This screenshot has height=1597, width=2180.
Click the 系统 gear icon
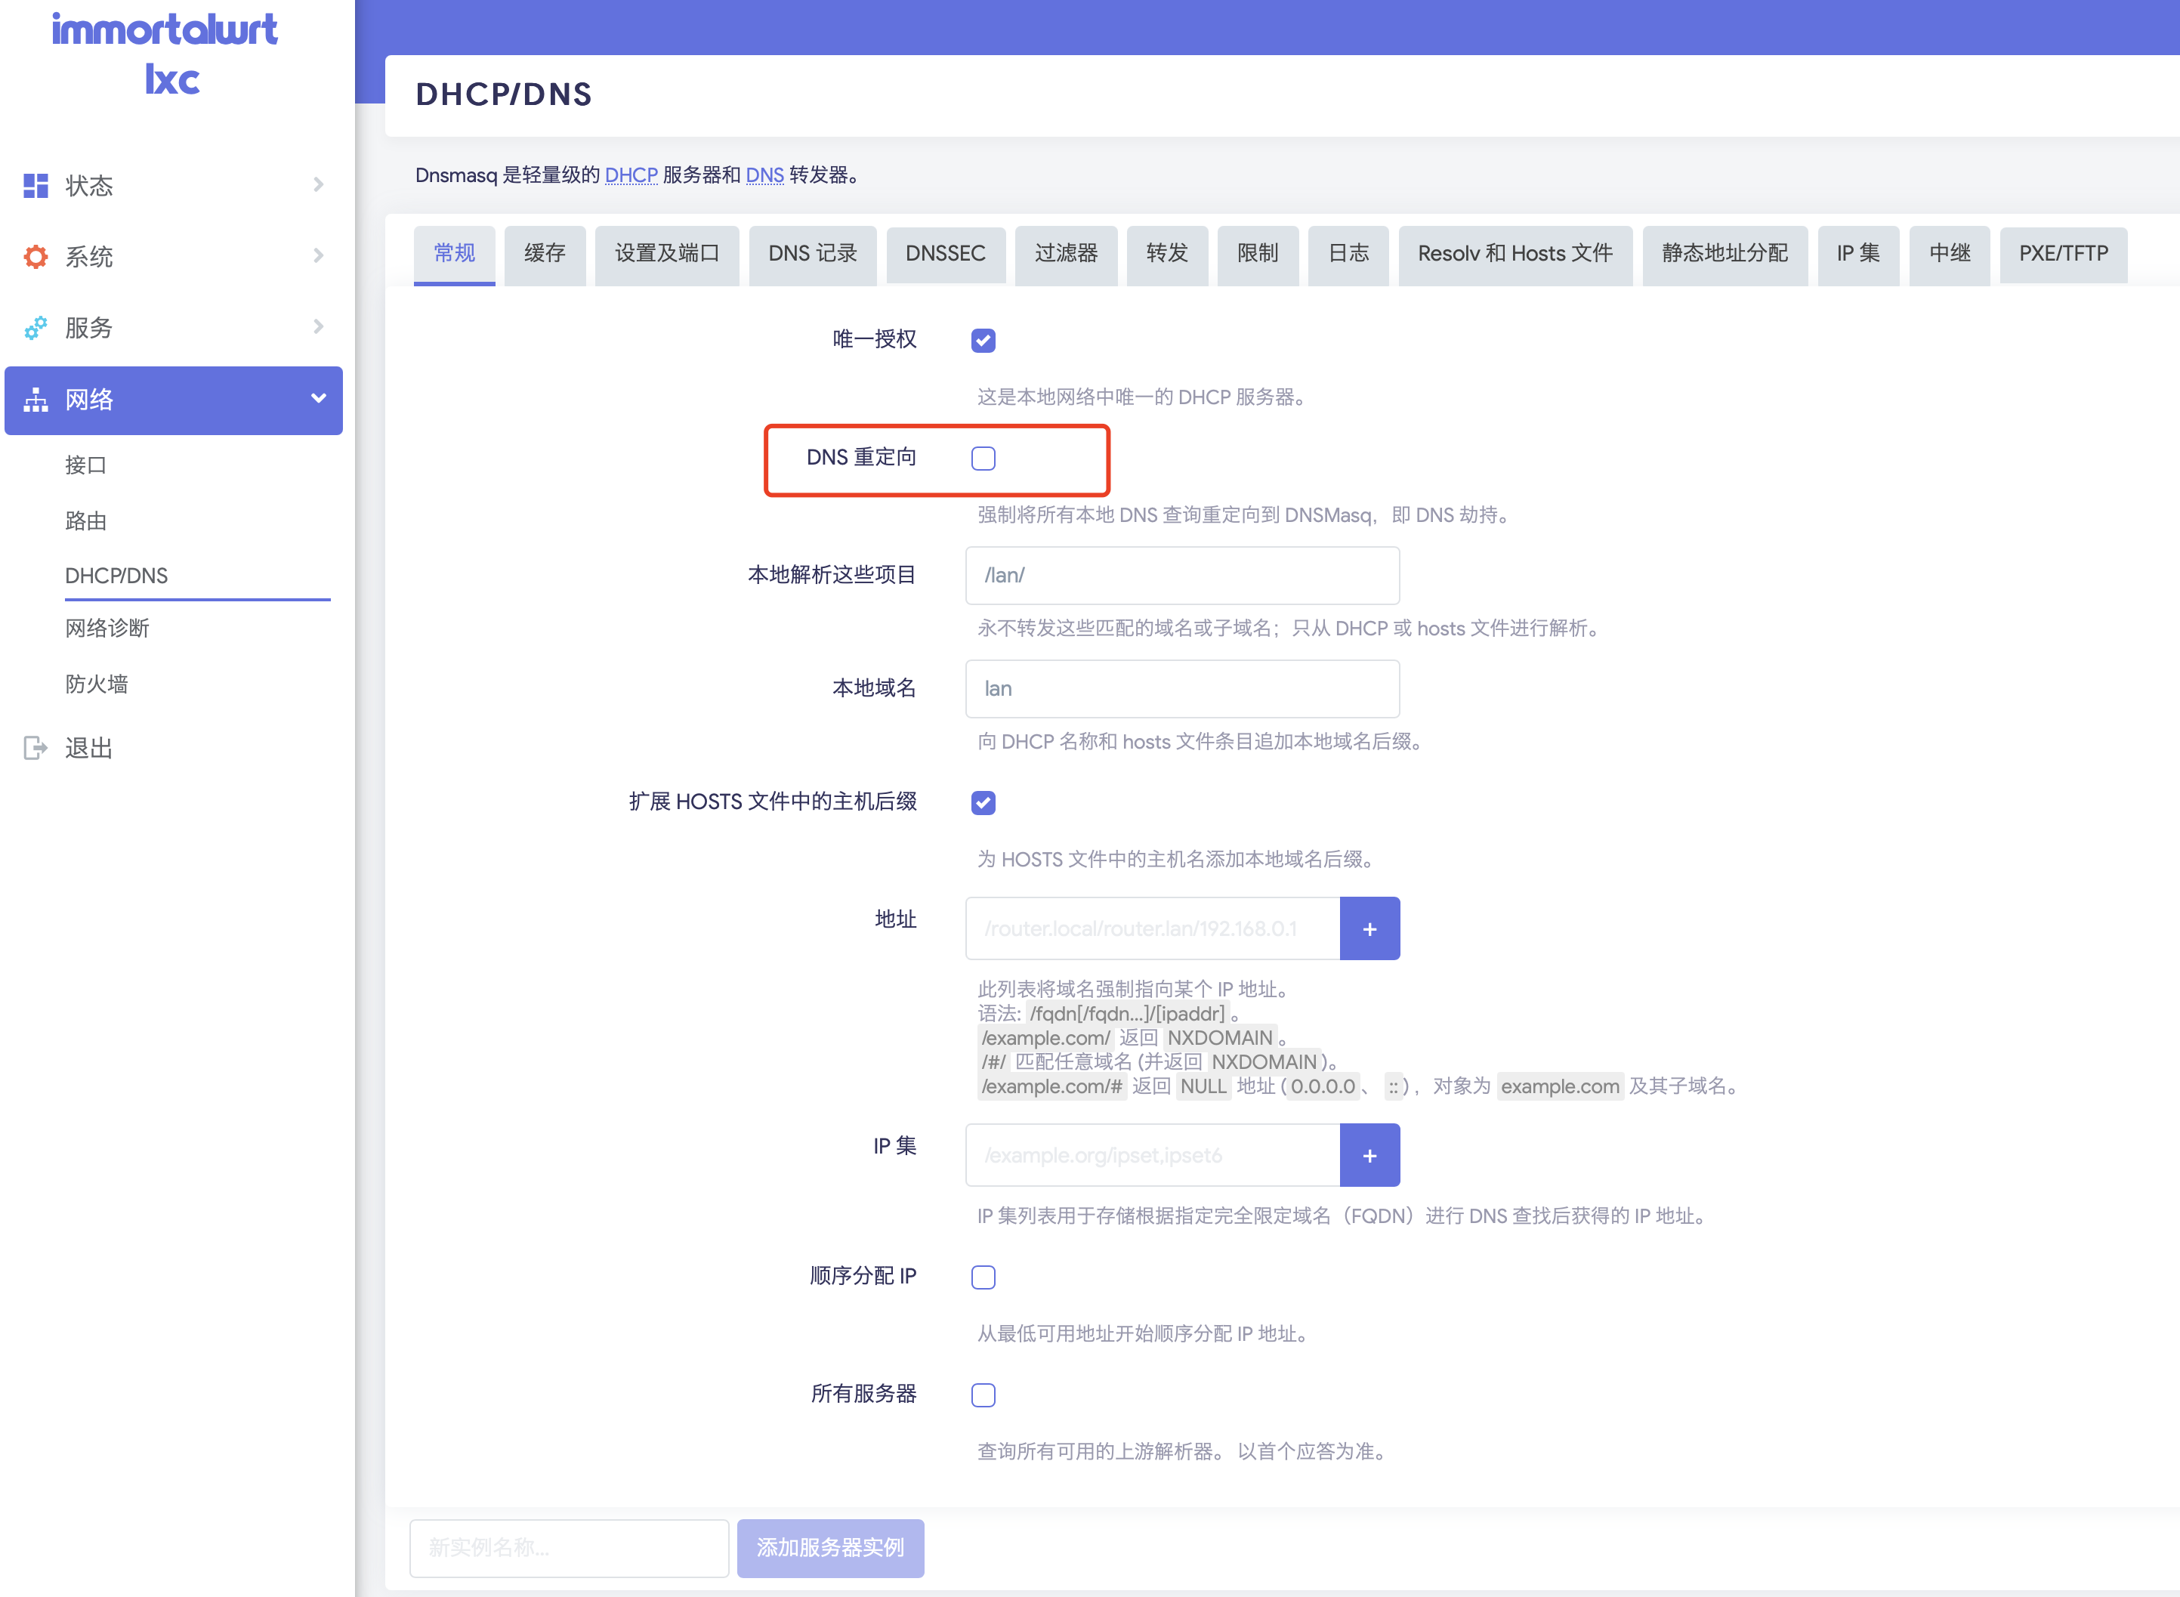[x=36, y=256]
